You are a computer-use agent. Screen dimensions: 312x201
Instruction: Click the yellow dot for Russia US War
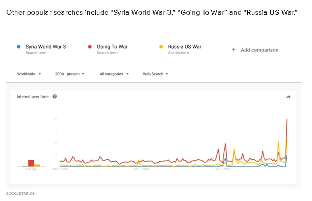(x=161, y=47)
